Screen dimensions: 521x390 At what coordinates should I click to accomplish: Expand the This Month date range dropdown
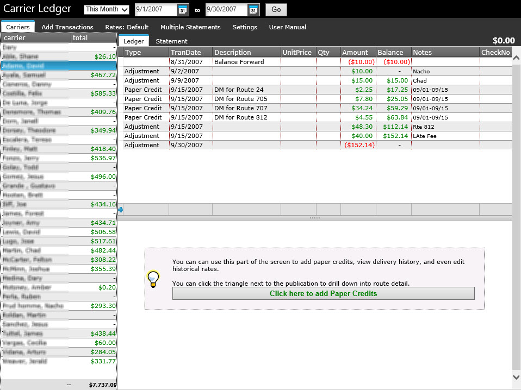107,9
